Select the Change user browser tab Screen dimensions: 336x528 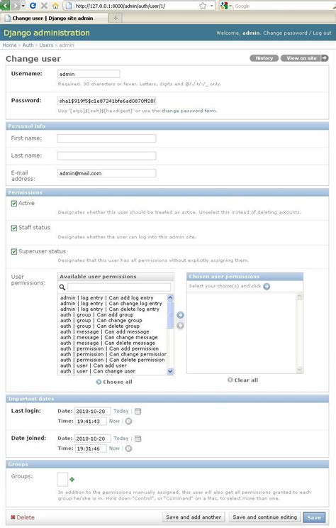pyautogui.click(x=54, y=18)
